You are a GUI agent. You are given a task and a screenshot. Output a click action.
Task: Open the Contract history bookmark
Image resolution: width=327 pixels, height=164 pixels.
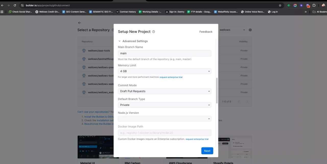tap(126, 12)
